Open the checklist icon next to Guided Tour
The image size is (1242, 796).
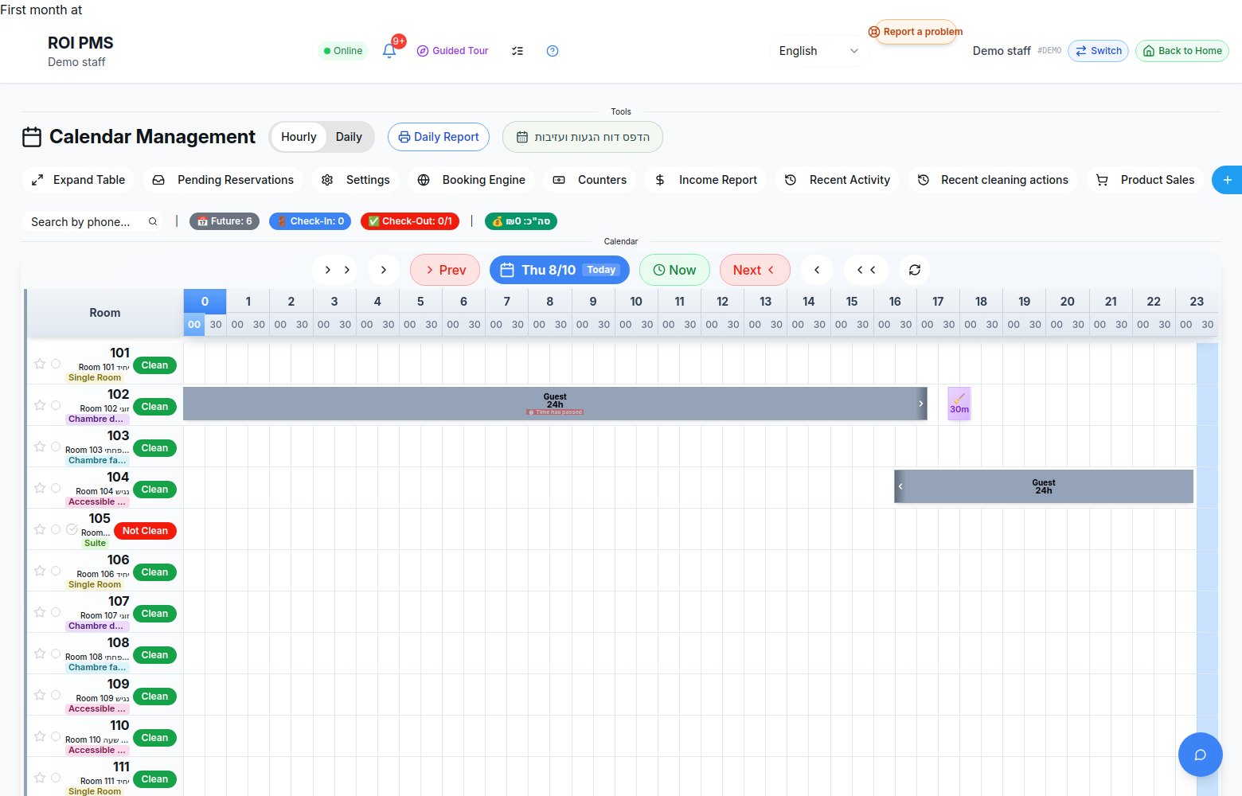click(517, 51)
